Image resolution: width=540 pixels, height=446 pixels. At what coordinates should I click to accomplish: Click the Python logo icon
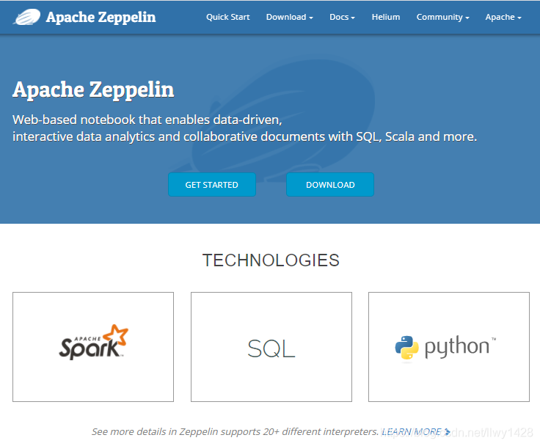406,348
